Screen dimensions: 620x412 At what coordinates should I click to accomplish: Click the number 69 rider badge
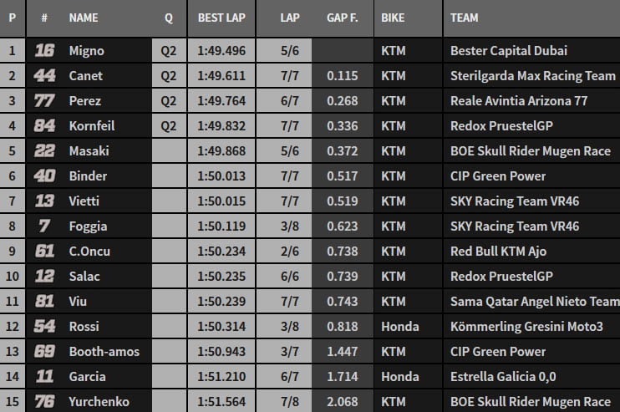[x=44, y=352]
